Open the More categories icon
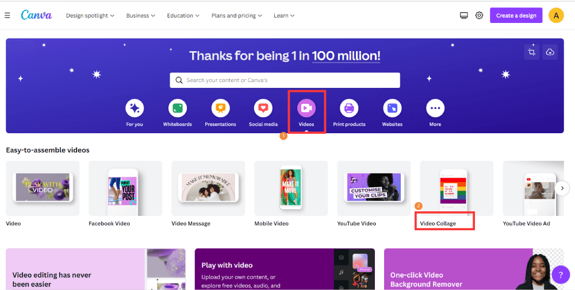This screenshot has width=575, height=290. (x=435, y=108)
